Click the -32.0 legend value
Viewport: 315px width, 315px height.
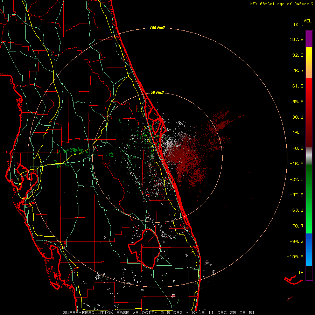coord(296,180)
